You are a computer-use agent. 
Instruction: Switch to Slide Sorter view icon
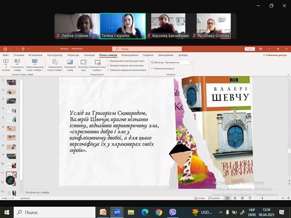[x=235, y=198]
